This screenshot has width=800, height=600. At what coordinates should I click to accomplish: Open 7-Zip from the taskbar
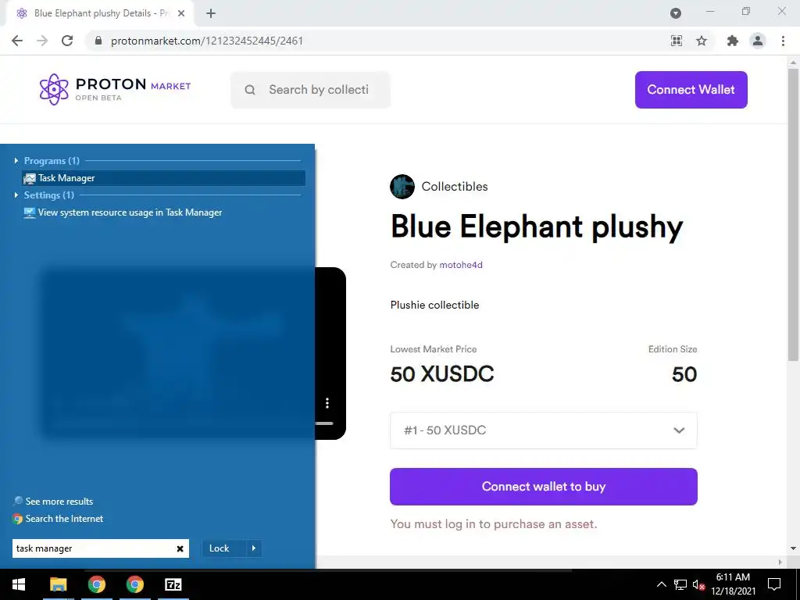coord(173,584)
